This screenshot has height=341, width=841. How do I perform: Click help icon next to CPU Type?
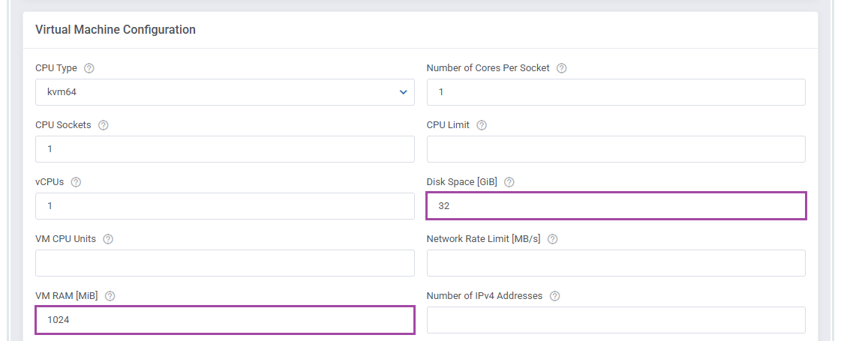coord(89,68)
